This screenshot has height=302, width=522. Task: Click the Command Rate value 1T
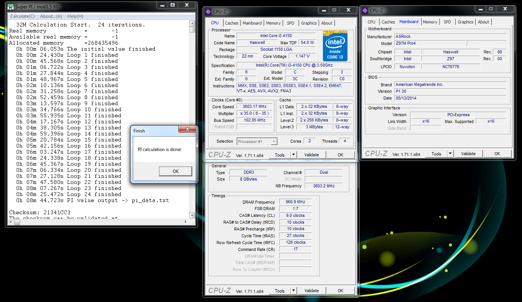[x=295, y=249]
